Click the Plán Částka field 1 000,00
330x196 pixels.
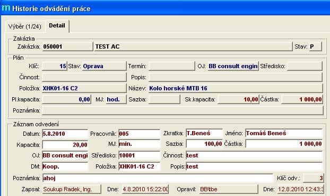(302, 99)
